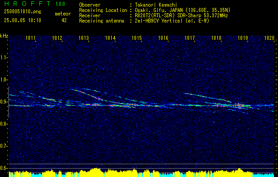Click the Receiver field label
The width and height of the screenshot is (278, 177).
(x=90, y=15)
